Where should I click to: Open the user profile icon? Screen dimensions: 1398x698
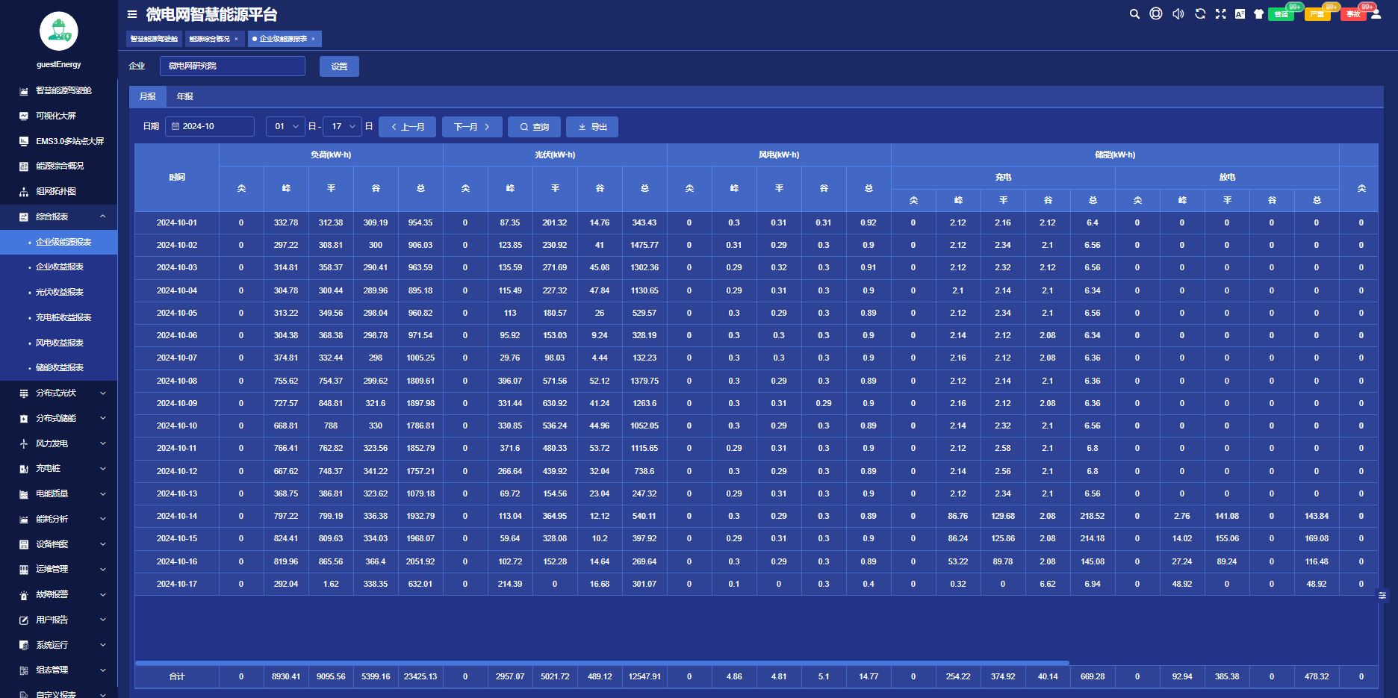[x=1376, y=14]
